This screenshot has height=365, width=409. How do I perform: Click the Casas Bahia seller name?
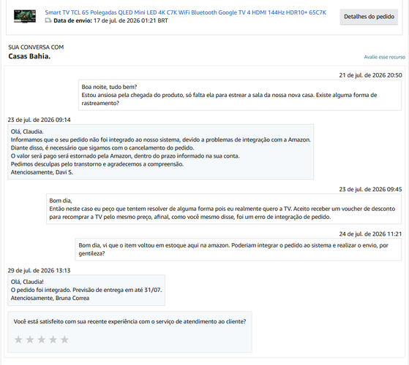coord(29,56)
